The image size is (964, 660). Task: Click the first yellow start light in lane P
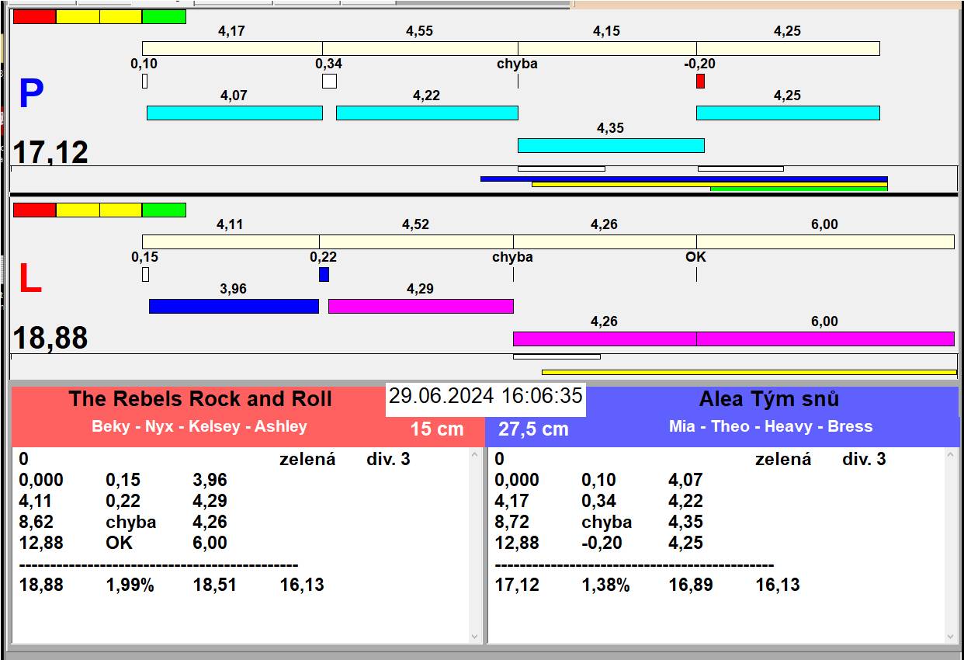pos(78,17)
